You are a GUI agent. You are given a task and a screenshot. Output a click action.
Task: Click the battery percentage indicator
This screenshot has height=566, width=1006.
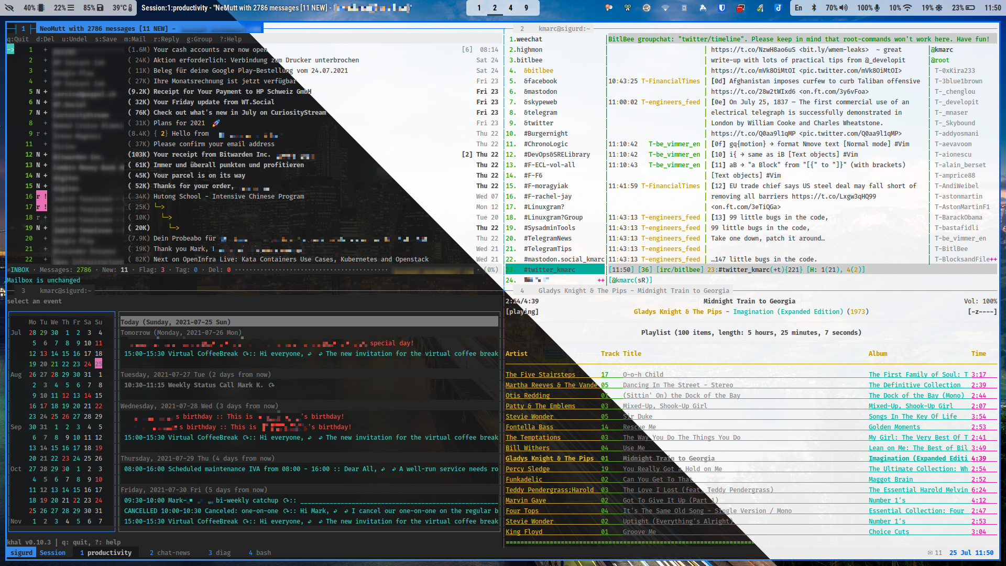pyautogui.click(x=963, y=8)
